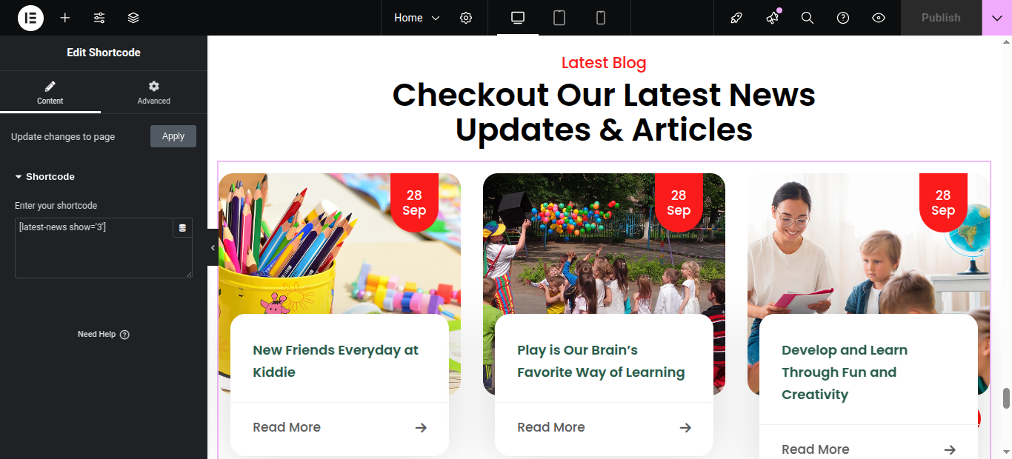Switch to tablet responsive view
1012x459 pixels.
tap(559, 18)
